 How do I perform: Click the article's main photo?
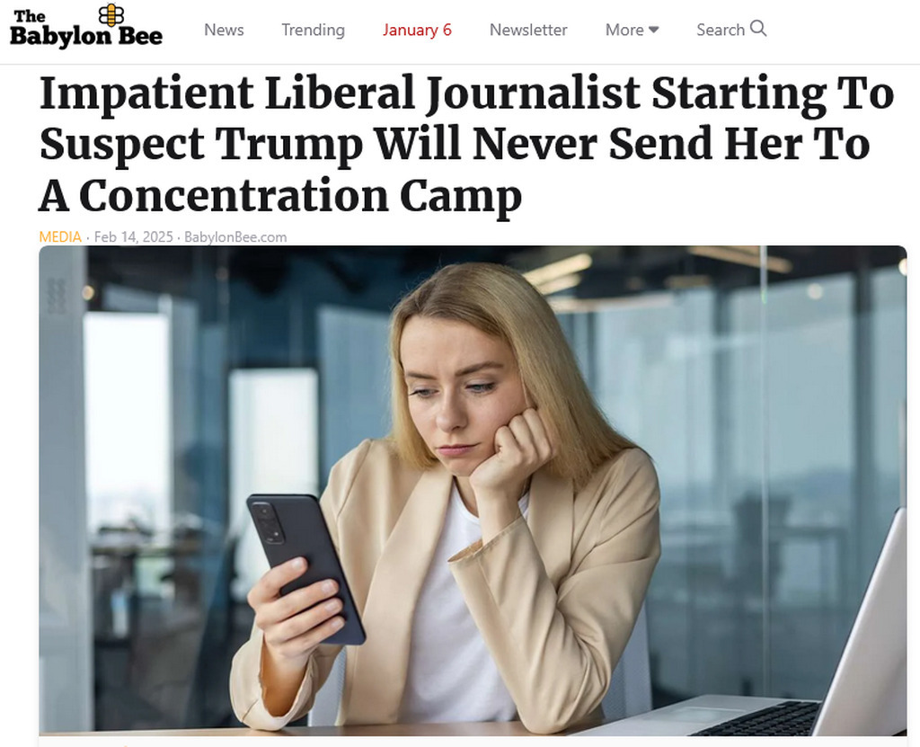point(473,491)
